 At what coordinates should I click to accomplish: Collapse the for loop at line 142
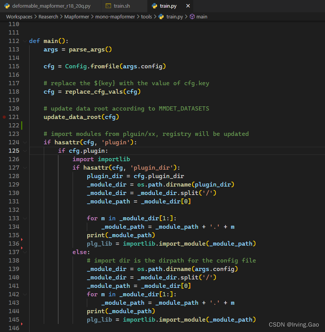coord(25,294)
